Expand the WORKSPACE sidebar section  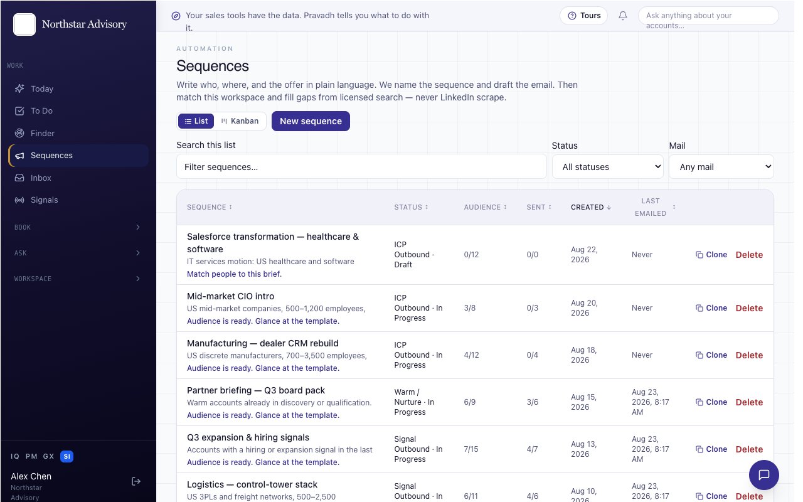point(78,279)
